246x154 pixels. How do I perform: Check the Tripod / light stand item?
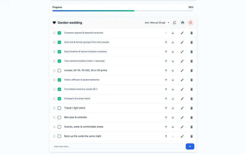point(59,108)
